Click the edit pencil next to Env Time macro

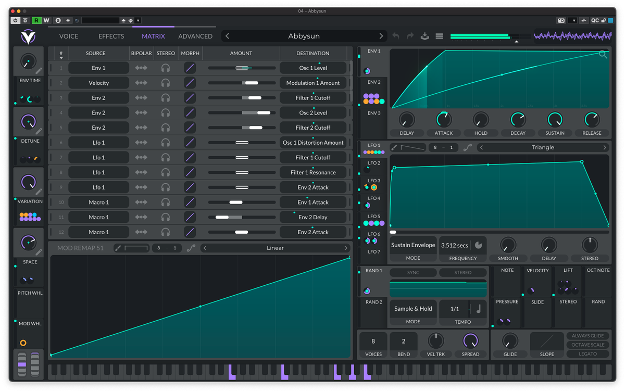[39, 71]
